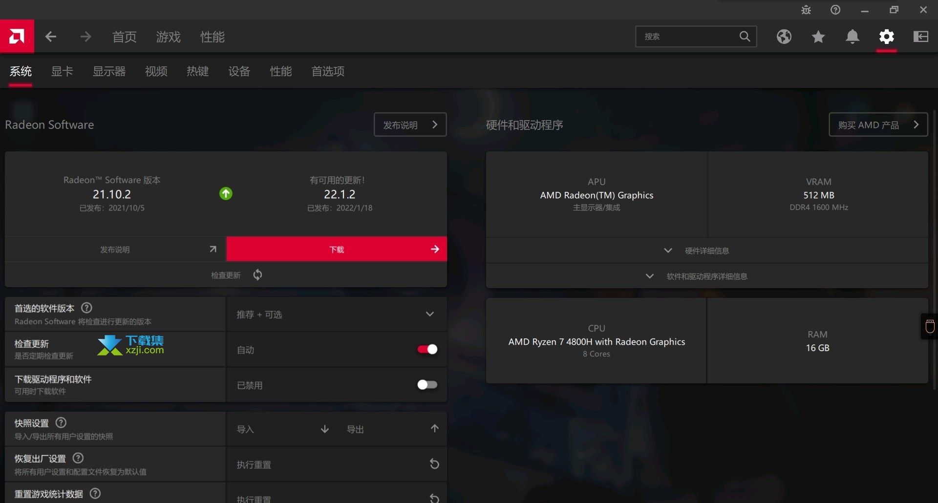The image size is (938, 503).
Task: Click 执行重置 for 恢复出厂设置
Action: point(337,464)
